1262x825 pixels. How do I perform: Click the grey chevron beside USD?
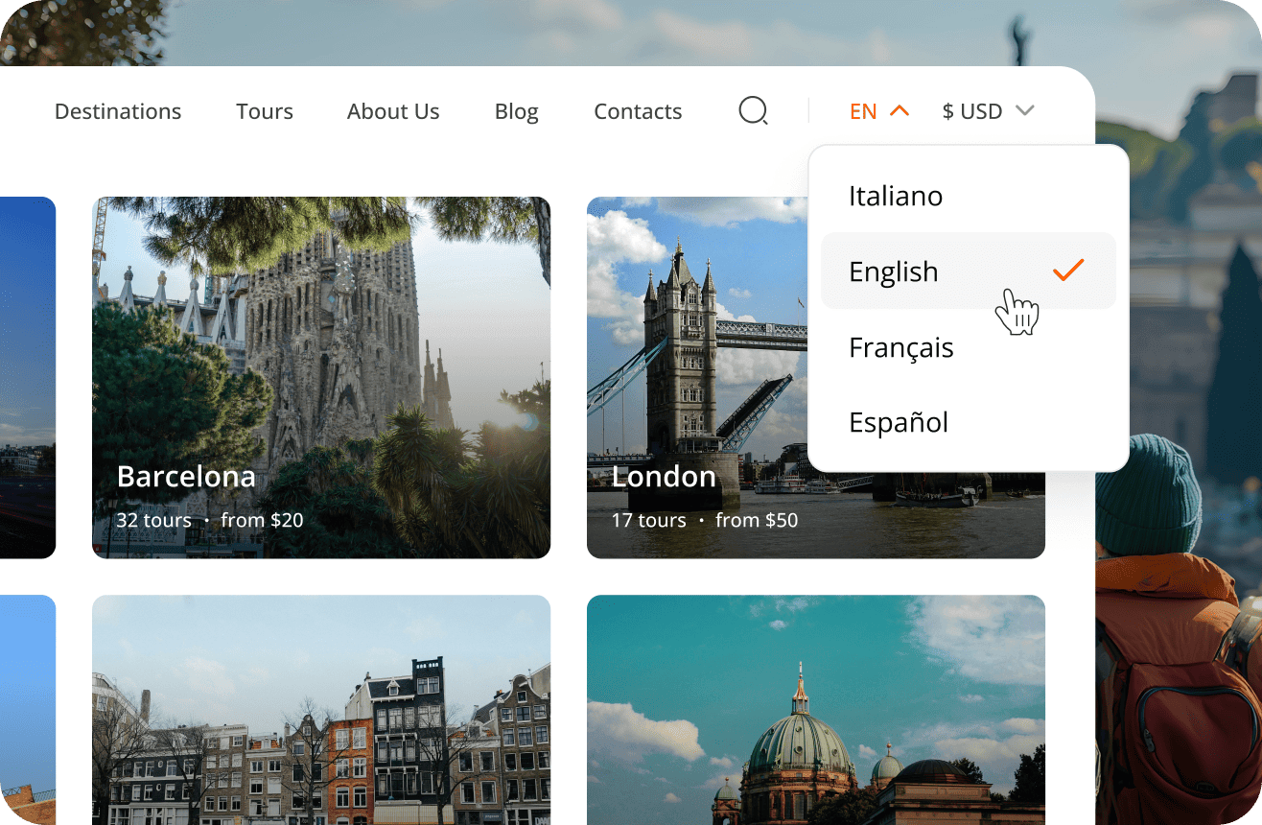(1024, 111)
